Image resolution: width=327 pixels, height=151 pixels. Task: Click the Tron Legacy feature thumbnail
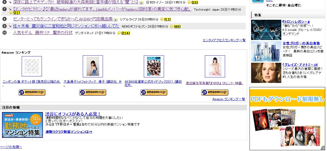[266, 30]
